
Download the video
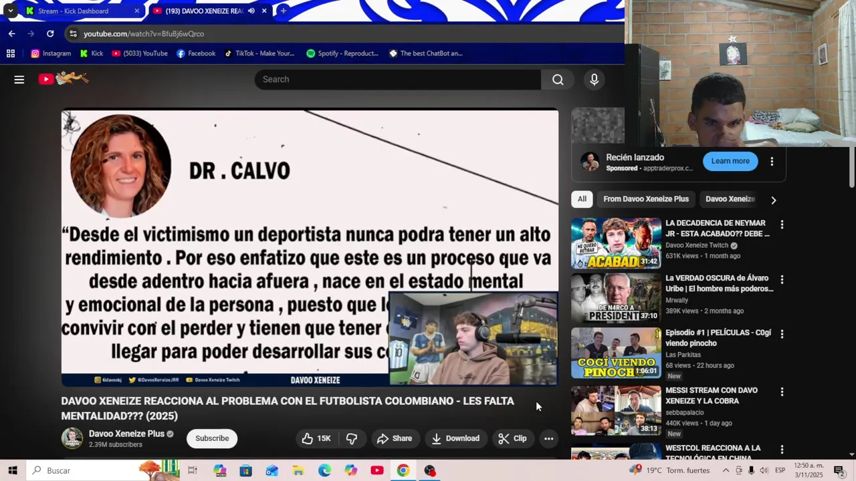[455, 438]
